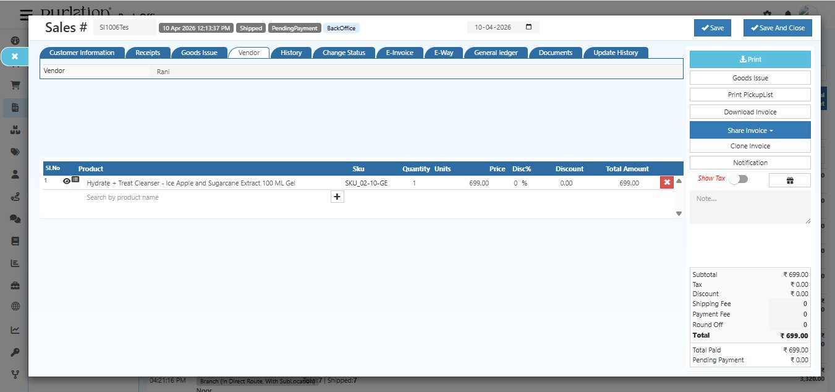Switch to the Customer Information tab
Screen dimensions: 835x392
82,53
